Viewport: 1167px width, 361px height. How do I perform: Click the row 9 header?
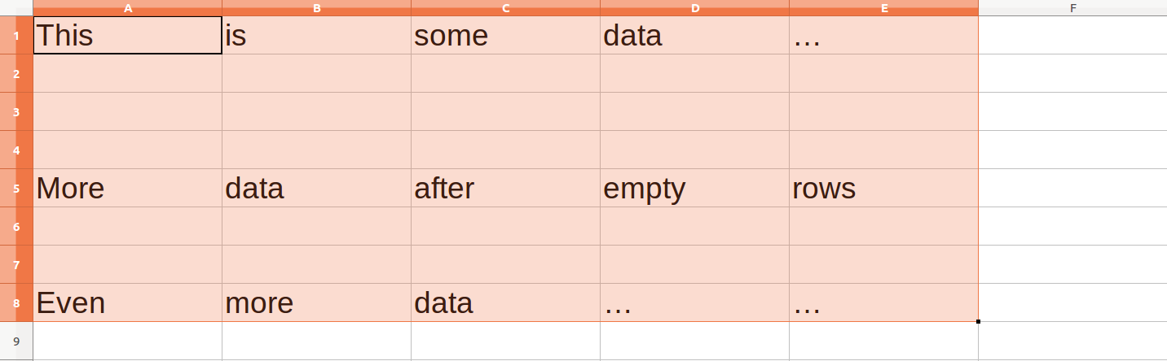point(16,341)
